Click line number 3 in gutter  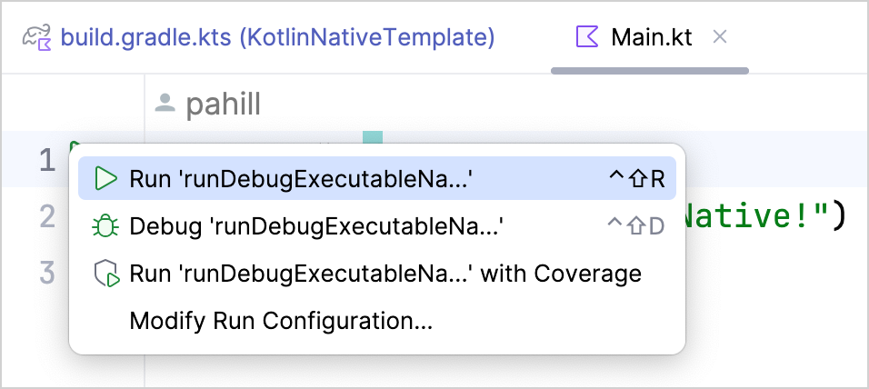pos(47,272)
